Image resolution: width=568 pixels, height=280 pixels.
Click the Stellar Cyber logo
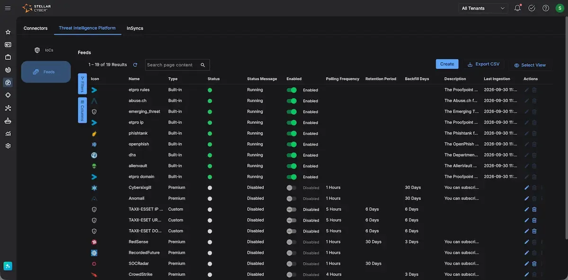[x=36, y=8]
